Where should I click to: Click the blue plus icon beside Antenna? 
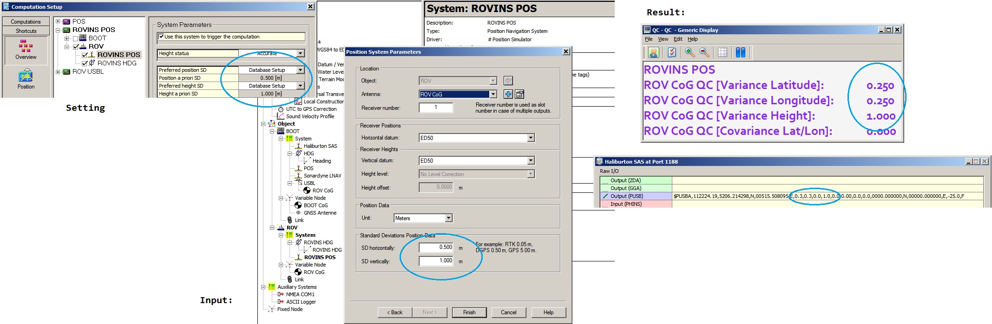(508, 94)
